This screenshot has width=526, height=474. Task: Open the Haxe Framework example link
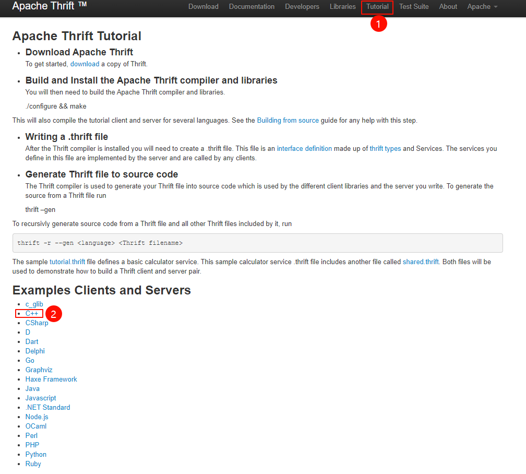tap(51, 380)
